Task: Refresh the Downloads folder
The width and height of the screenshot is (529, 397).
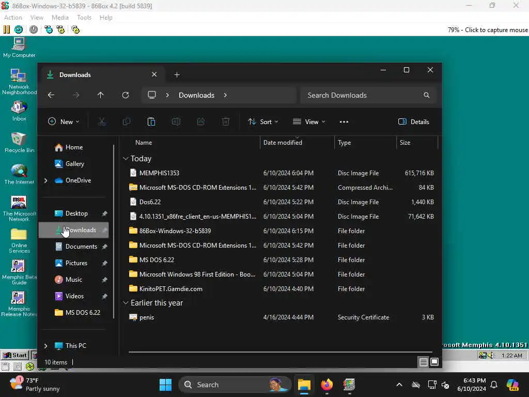Action: 126,95
